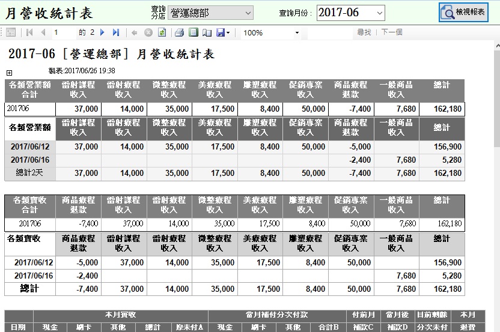
Task: Toggle print layout view icon
Action: tap(193, 32)
